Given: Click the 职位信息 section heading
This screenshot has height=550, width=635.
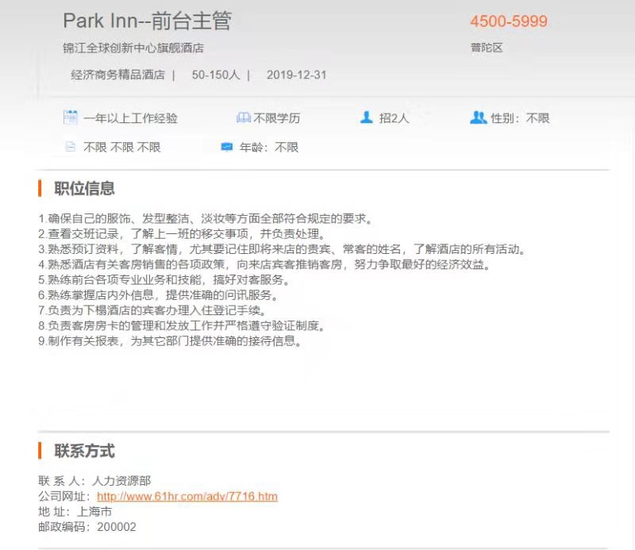Looking at the screenshot, I should pyautogui.click(x=84, y=188).
